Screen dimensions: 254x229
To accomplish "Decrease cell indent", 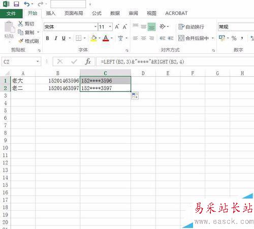I will coord(163,38).
